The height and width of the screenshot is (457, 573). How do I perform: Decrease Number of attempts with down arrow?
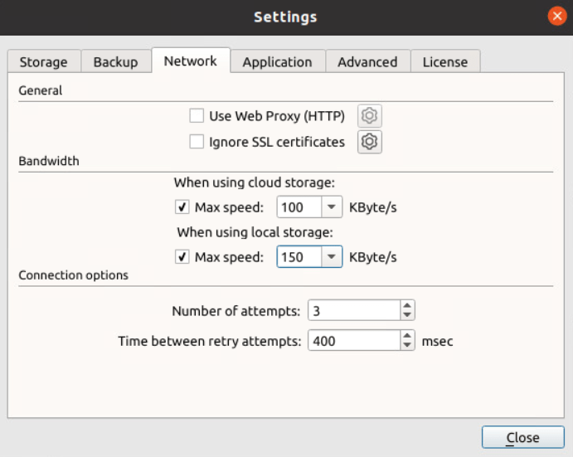coord(407,315)
